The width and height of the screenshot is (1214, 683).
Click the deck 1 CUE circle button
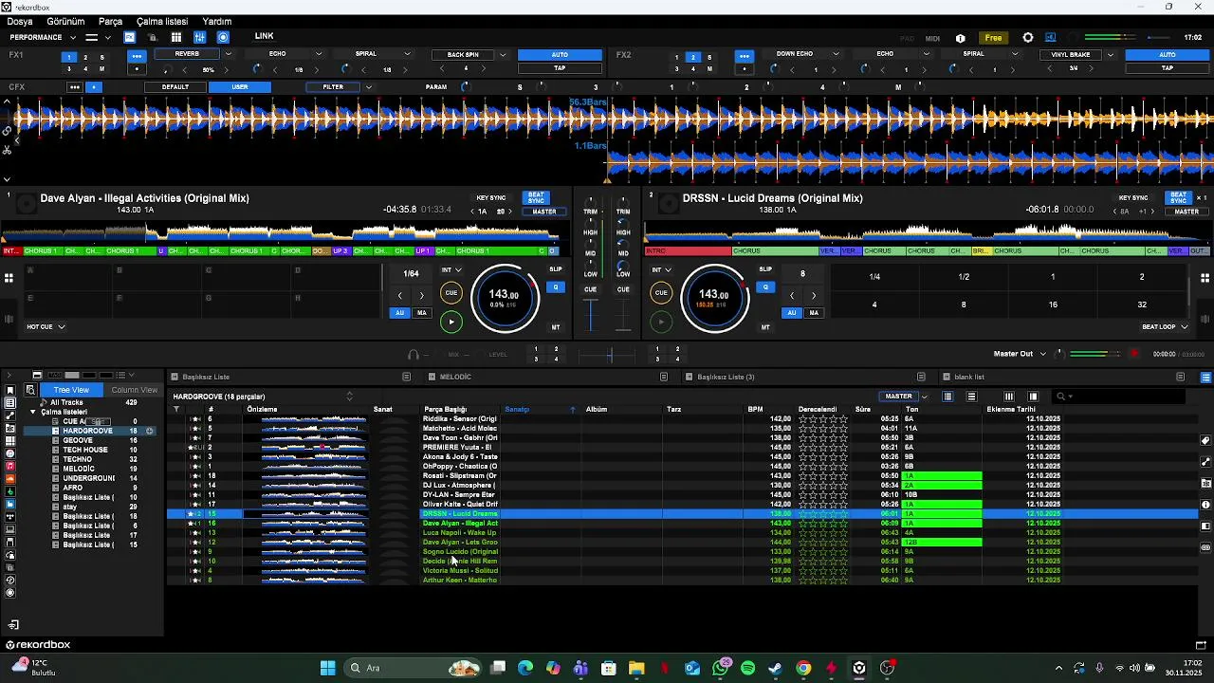[x=451, y=293]
